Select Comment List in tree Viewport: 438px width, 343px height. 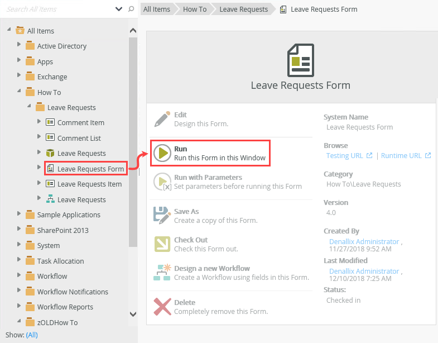tap(79, 138)
